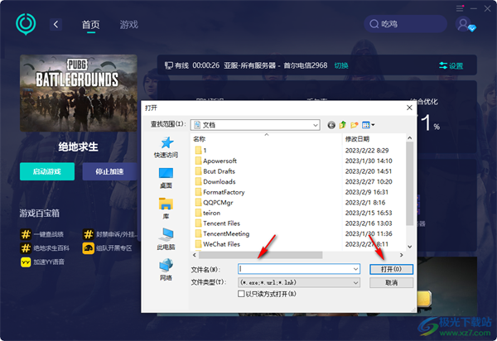The width and height of the screenshot is (497, 341).
Task: Click 切换 to switch server
Action: [x=341, y=65]
